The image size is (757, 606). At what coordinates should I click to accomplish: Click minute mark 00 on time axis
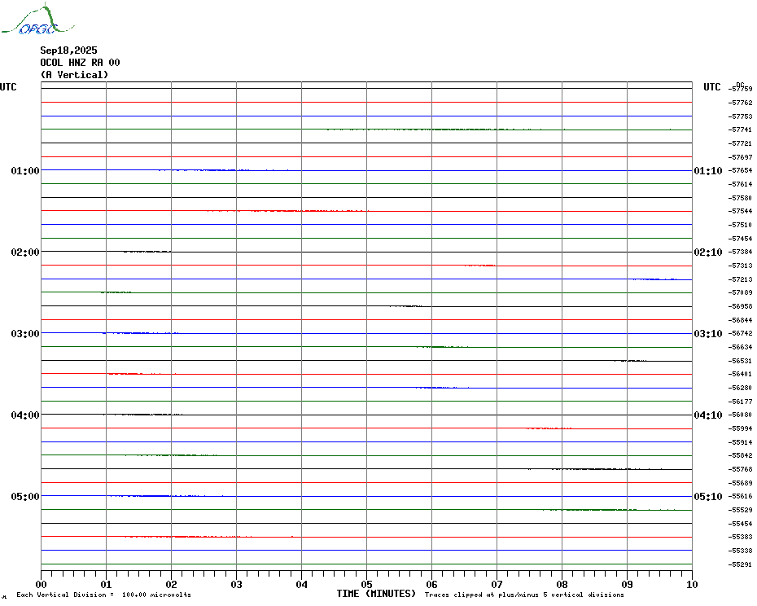click(x=41, y=585)
